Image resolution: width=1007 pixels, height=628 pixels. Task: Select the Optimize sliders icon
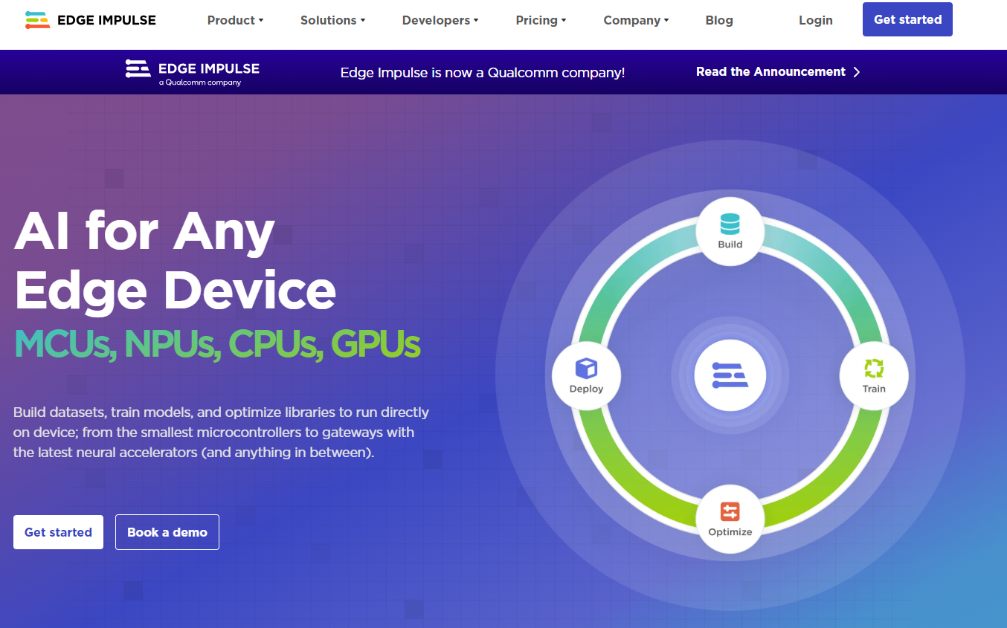[730, 511]
